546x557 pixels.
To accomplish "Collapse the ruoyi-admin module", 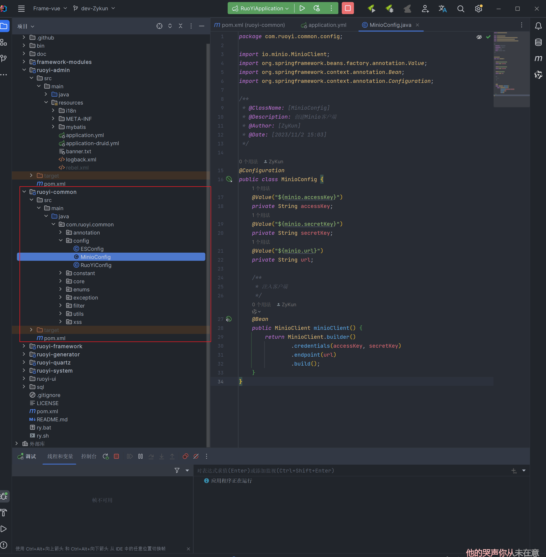I will tap(24, 70).
